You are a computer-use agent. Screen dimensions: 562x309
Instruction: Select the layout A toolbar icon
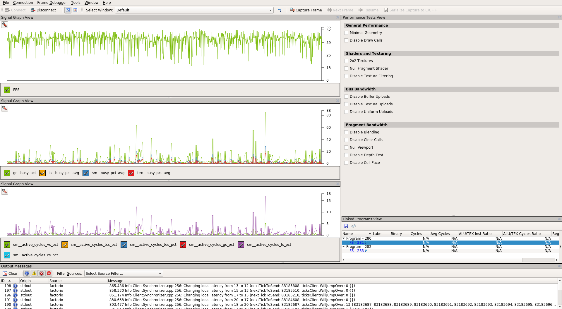click(68, 10)
